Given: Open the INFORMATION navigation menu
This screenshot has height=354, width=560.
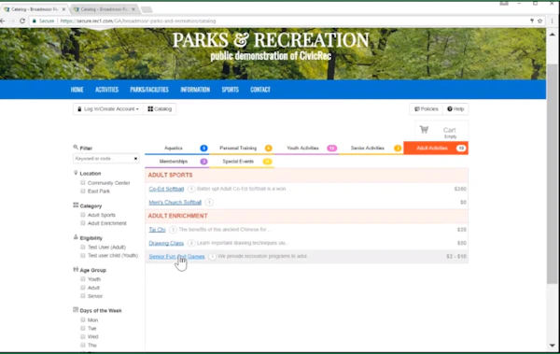Looking at the screenshot, I should (x=195, y=90).
